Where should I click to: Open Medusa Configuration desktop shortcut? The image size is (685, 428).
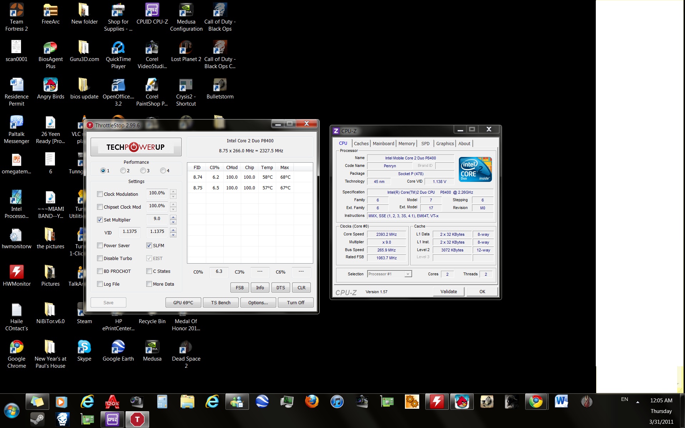tap(186, 17)
